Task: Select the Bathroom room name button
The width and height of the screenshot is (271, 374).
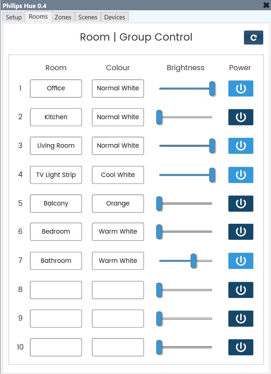Action: tap(56, 261)
